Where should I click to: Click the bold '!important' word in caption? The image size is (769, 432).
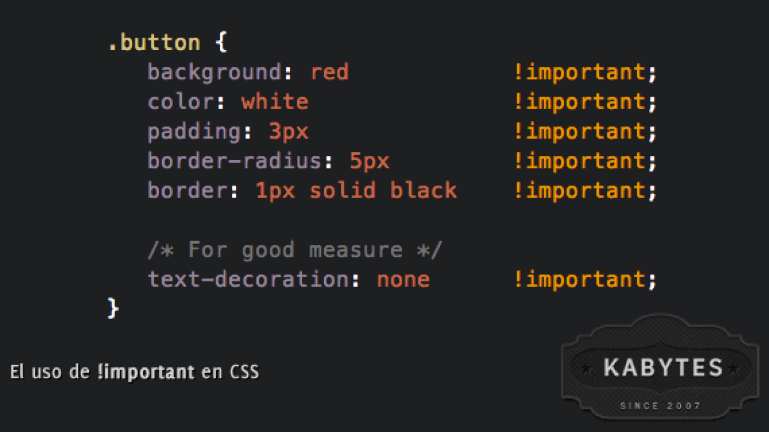(x=145, y=372)
